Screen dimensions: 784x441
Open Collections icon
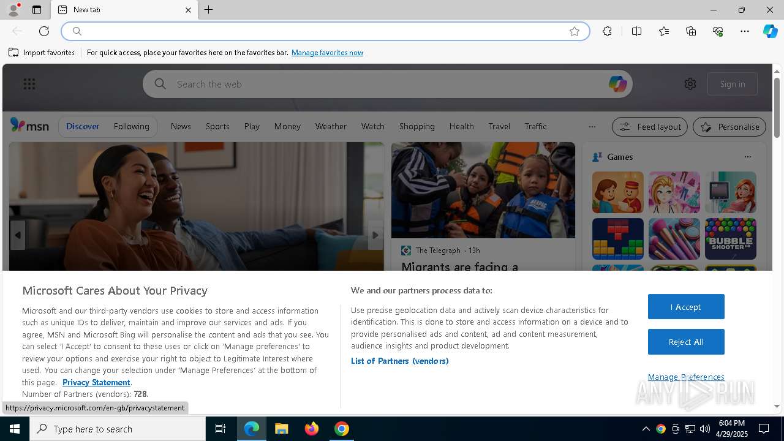691,31
